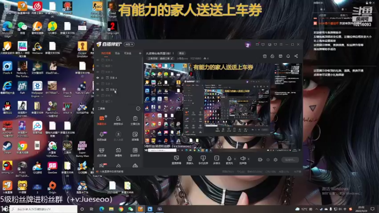Add a new scene with plus icon

[140, 53]
